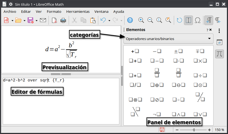Open the Ventana menu
The width and height of the screenshot is (228, 134).
[101, 12]
